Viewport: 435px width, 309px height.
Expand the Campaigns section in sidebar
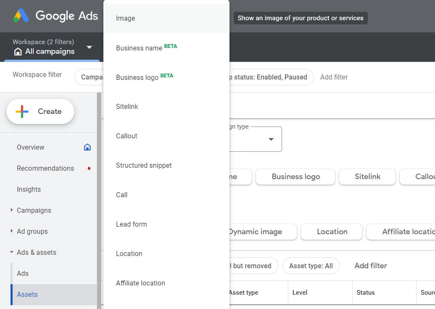[12, 210]
